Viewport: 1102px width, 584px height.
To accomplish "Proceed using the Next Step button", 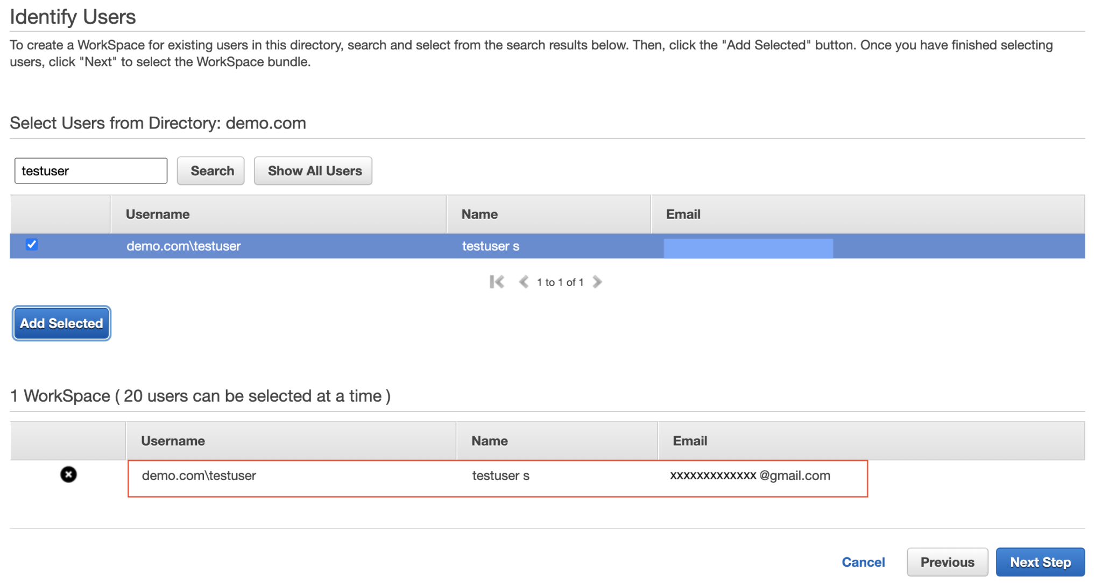I will click(x=1040, y=561).
